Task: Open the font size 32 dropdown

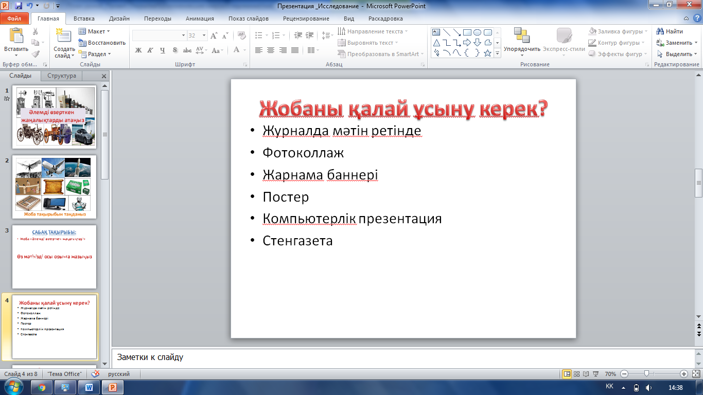Action: (x=204, y=35)
